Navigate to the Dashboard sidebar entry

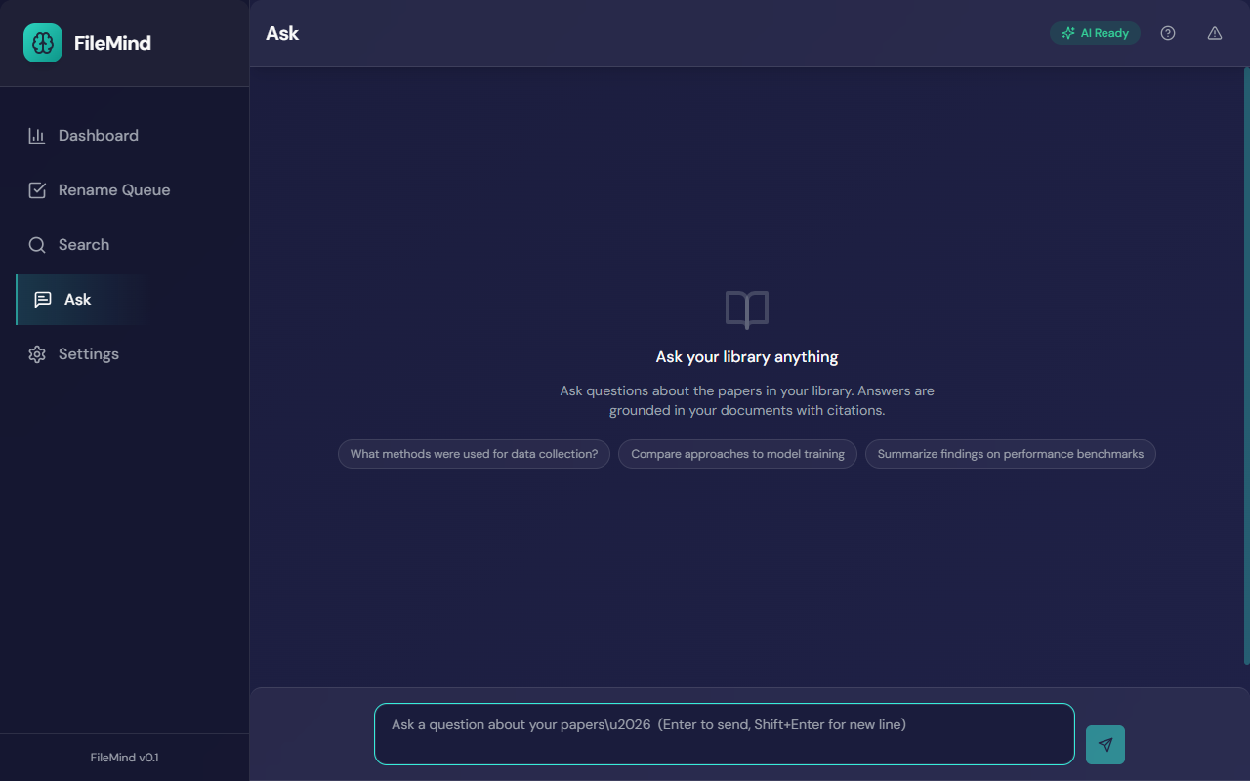[99, 135]
